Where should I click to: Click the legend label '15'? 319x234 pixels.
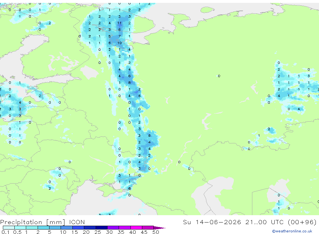(75, 232)
